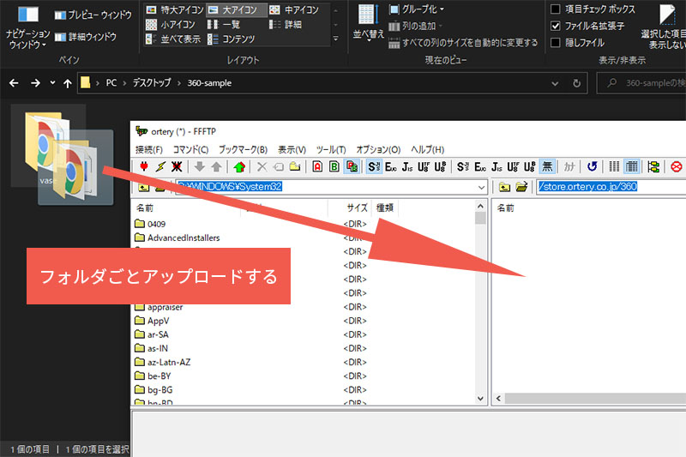This screenshot has height=457, width=686.
Task: Open the グループ化 dropdown in ribbon
Action: [x=416, y=9]
